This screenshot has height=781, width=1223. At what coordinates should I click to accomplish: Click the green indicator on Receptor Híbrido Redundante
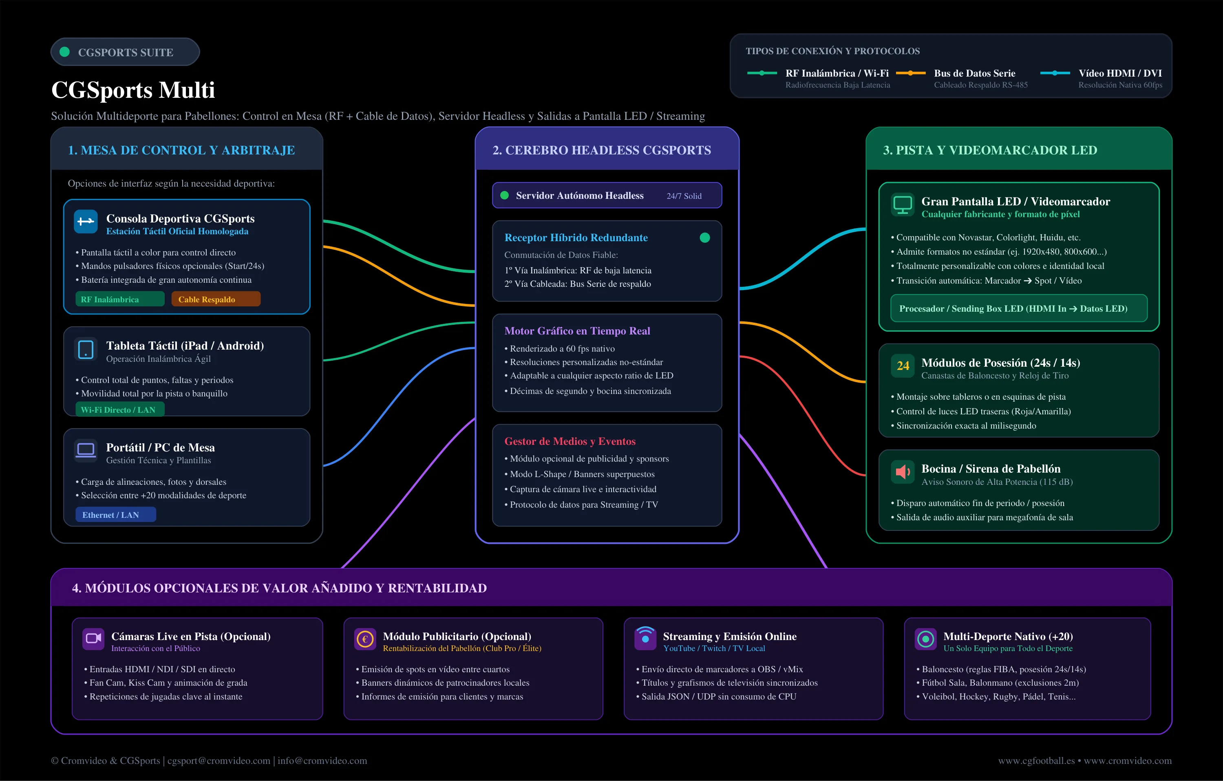[704, 238]
